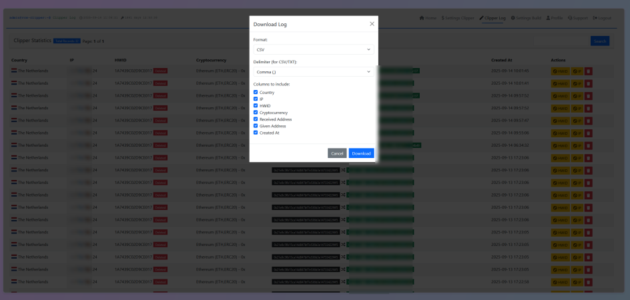Click the Created At column header
Screen dimensions: 630x300
coord(501,60)
